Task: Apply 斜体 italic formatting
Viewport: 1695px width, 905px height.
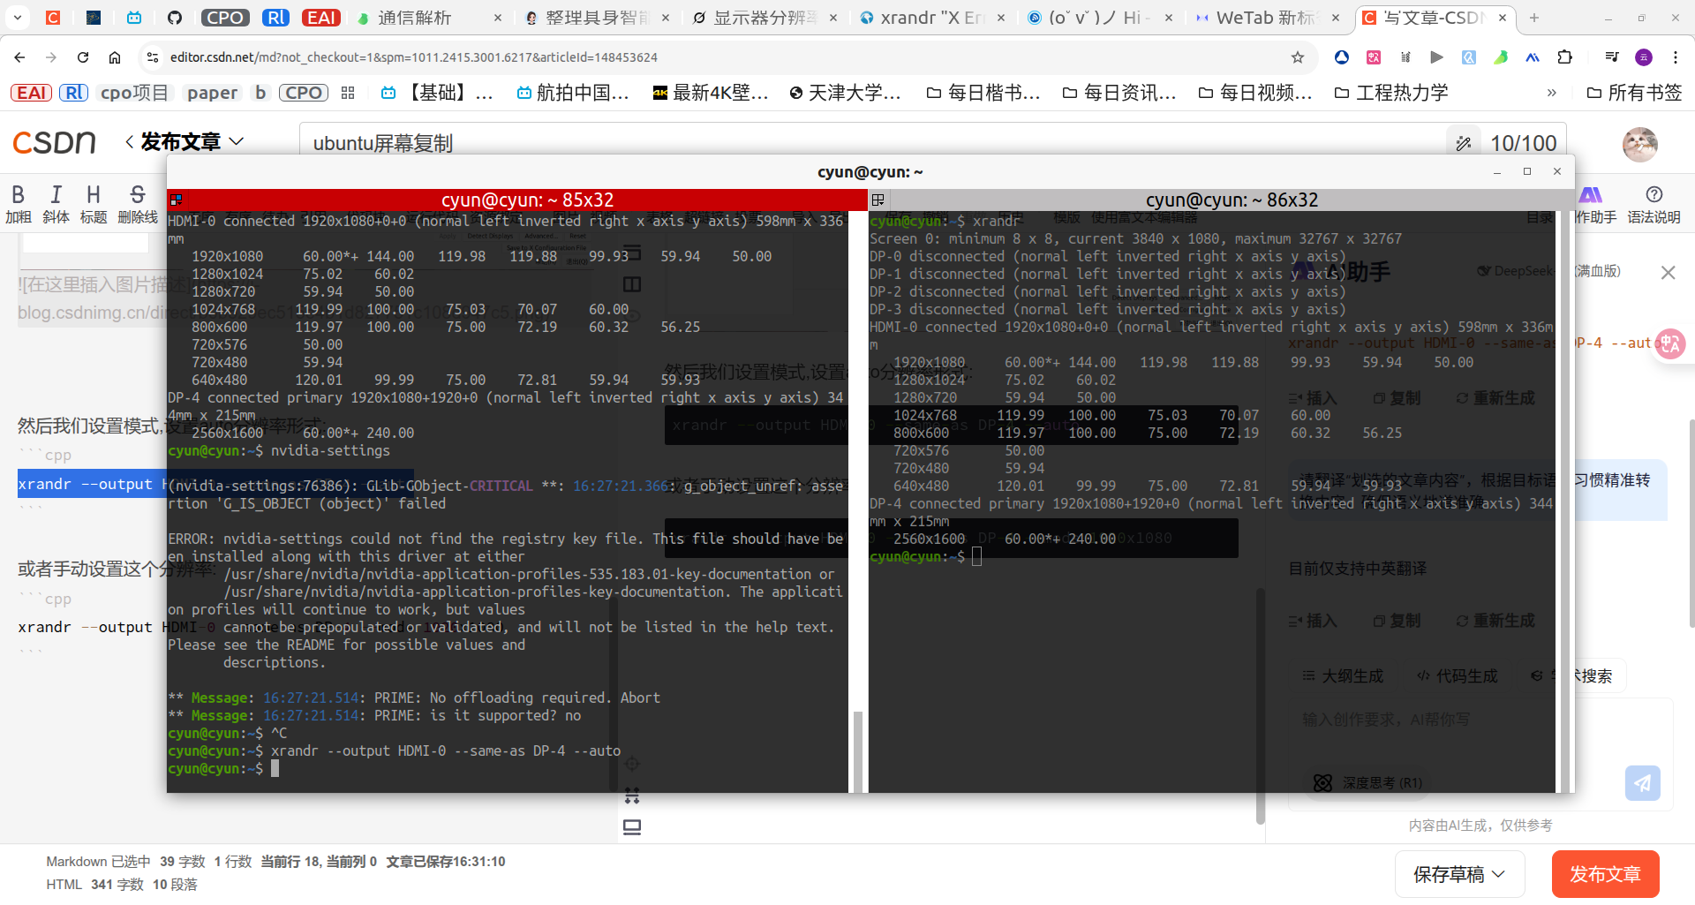Action: pyautogui.click(x=56, y=204)
